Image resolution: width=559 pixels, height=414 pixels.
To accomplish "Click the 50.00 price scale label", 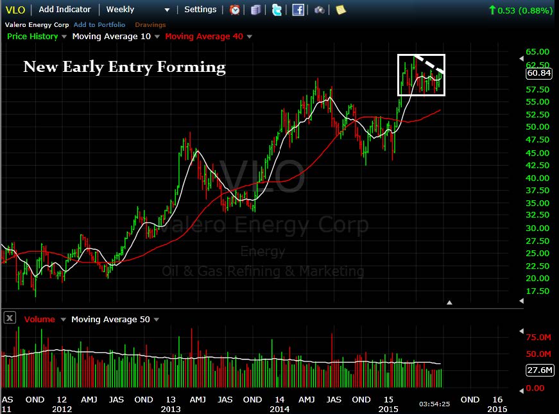I will [538, 127].
